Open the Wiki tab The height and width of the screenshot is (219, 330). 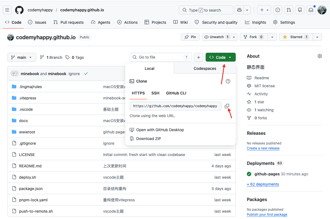click(x=180, y=22)
